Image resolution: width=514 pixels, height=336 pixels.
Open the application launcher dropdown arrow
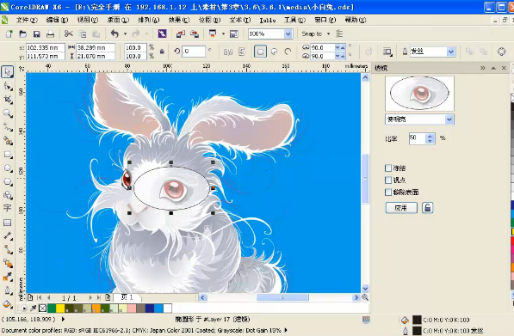pos(223,34)
